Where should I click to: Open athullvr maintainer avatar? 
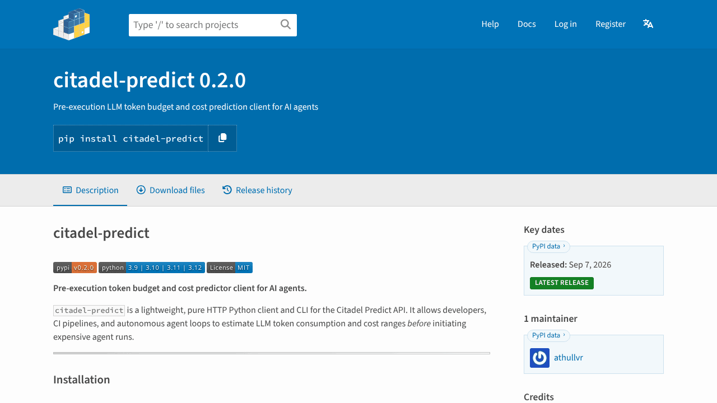click(539, 358)
